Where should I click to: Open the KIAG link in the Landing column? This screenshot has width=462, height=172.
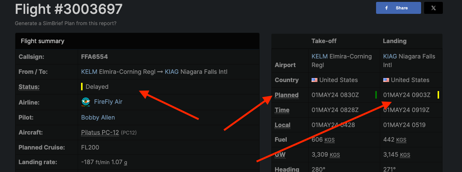390,57
